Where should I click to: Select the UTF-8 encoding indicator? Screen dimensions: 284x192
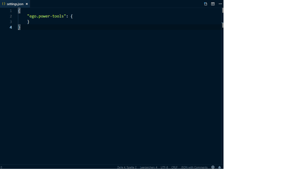point(164,167)
